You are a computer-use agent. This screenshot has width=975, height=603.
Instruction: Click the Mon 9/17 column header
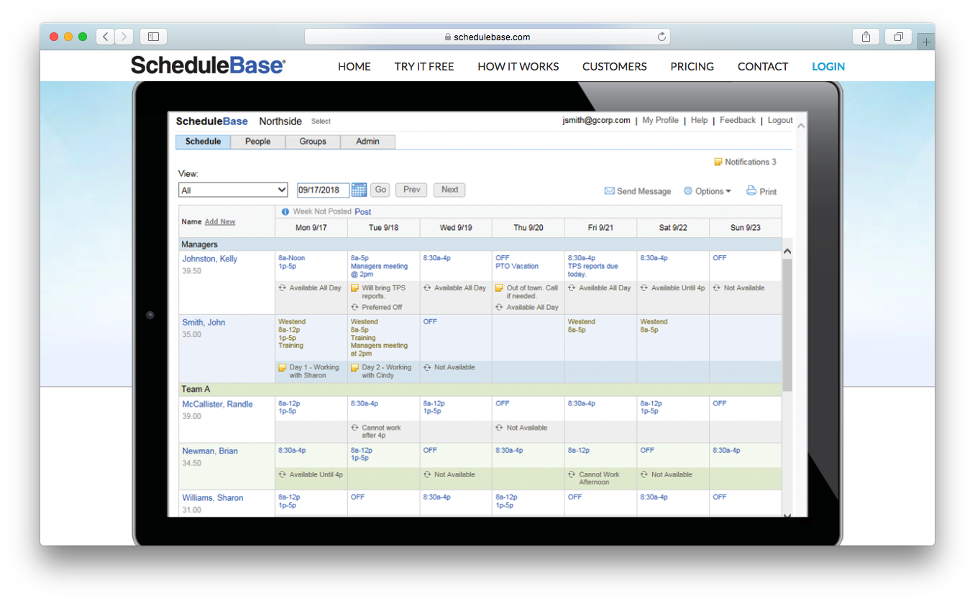(x=311, y=228)
